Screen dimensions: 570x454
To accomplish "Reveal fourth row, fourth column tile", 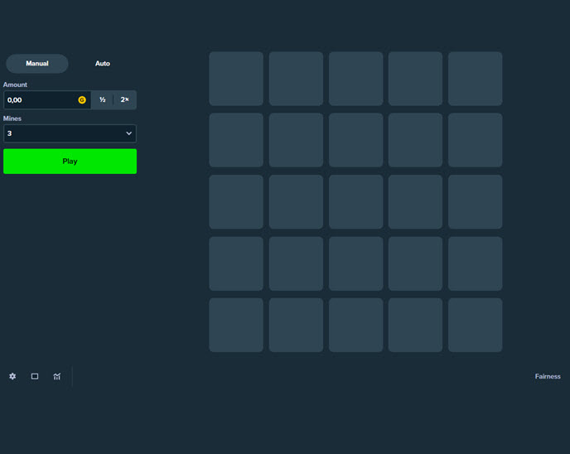I will [415, 263].
